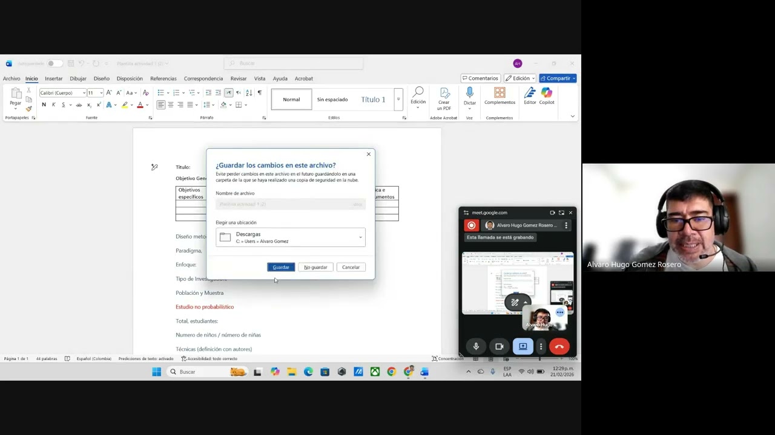
Task: Mute microphone in Meet window
Action: [476, 347]
